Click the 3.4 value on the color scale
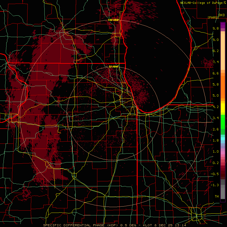The image size is (227, 227). [x=216, y=118]
